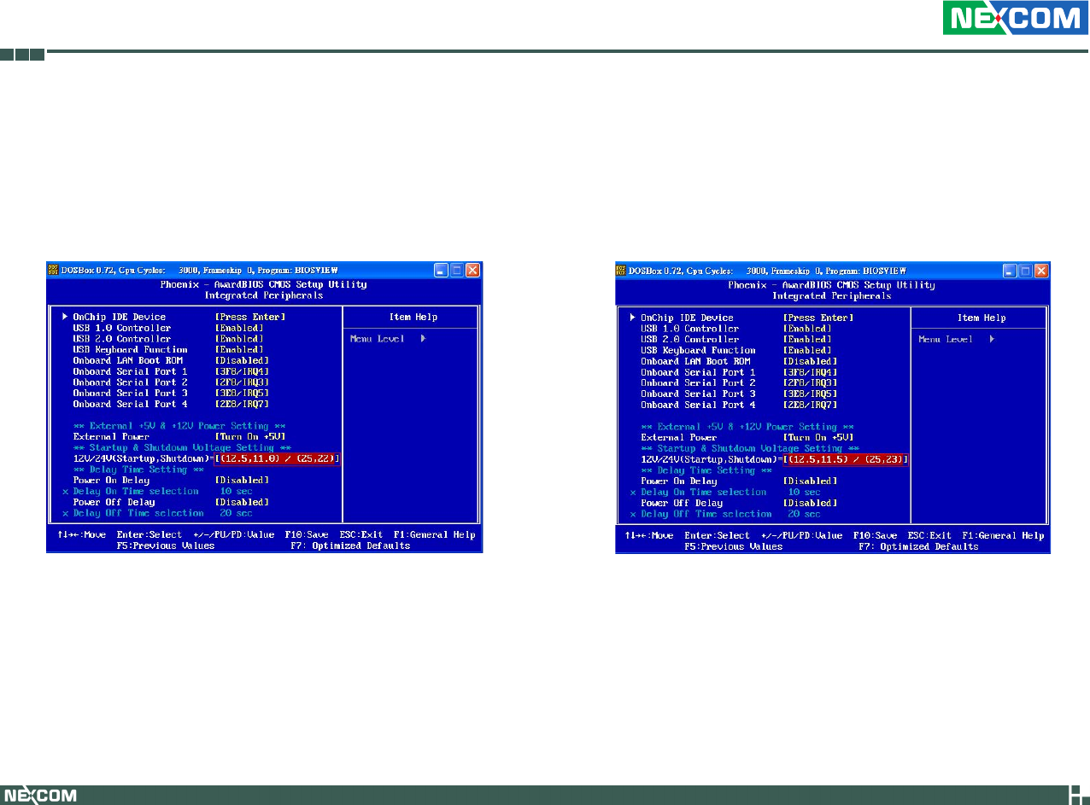The width and height of the screenshot is (1090, 805).
Task: Click F7: Optimized Defaults in right window footer
Action: [918, 546]
